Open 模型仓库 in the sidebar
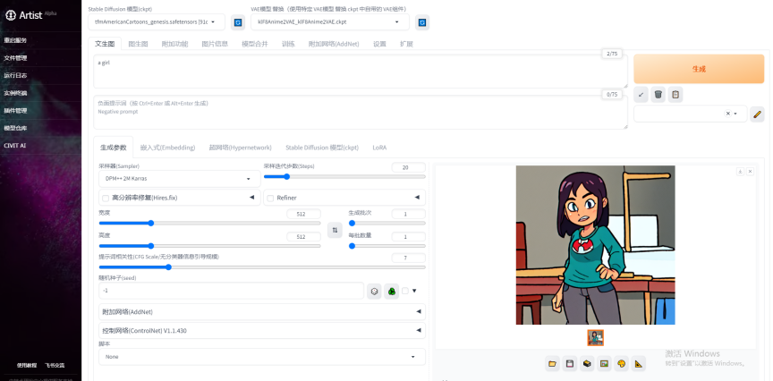The image size is (773, 381). (15, 128)
